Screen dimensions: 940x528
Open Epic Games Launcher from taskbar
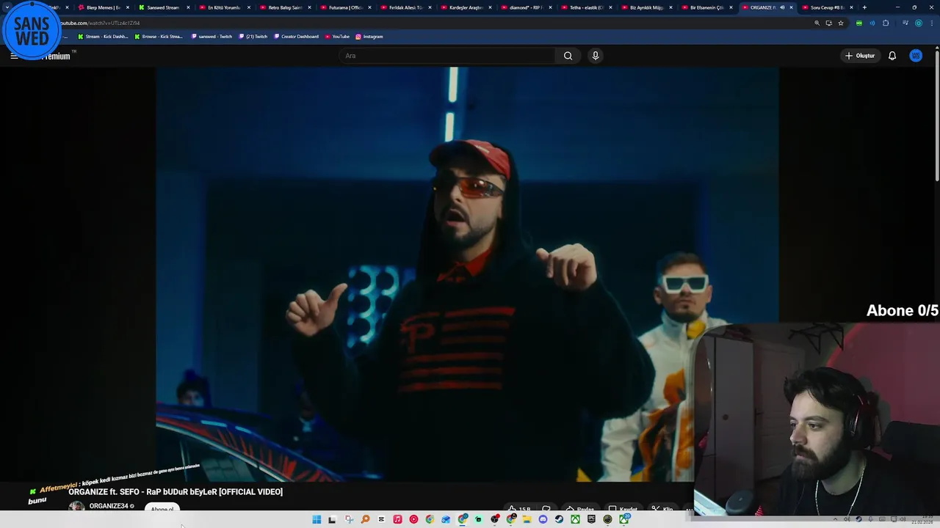[x=591, y=519]
